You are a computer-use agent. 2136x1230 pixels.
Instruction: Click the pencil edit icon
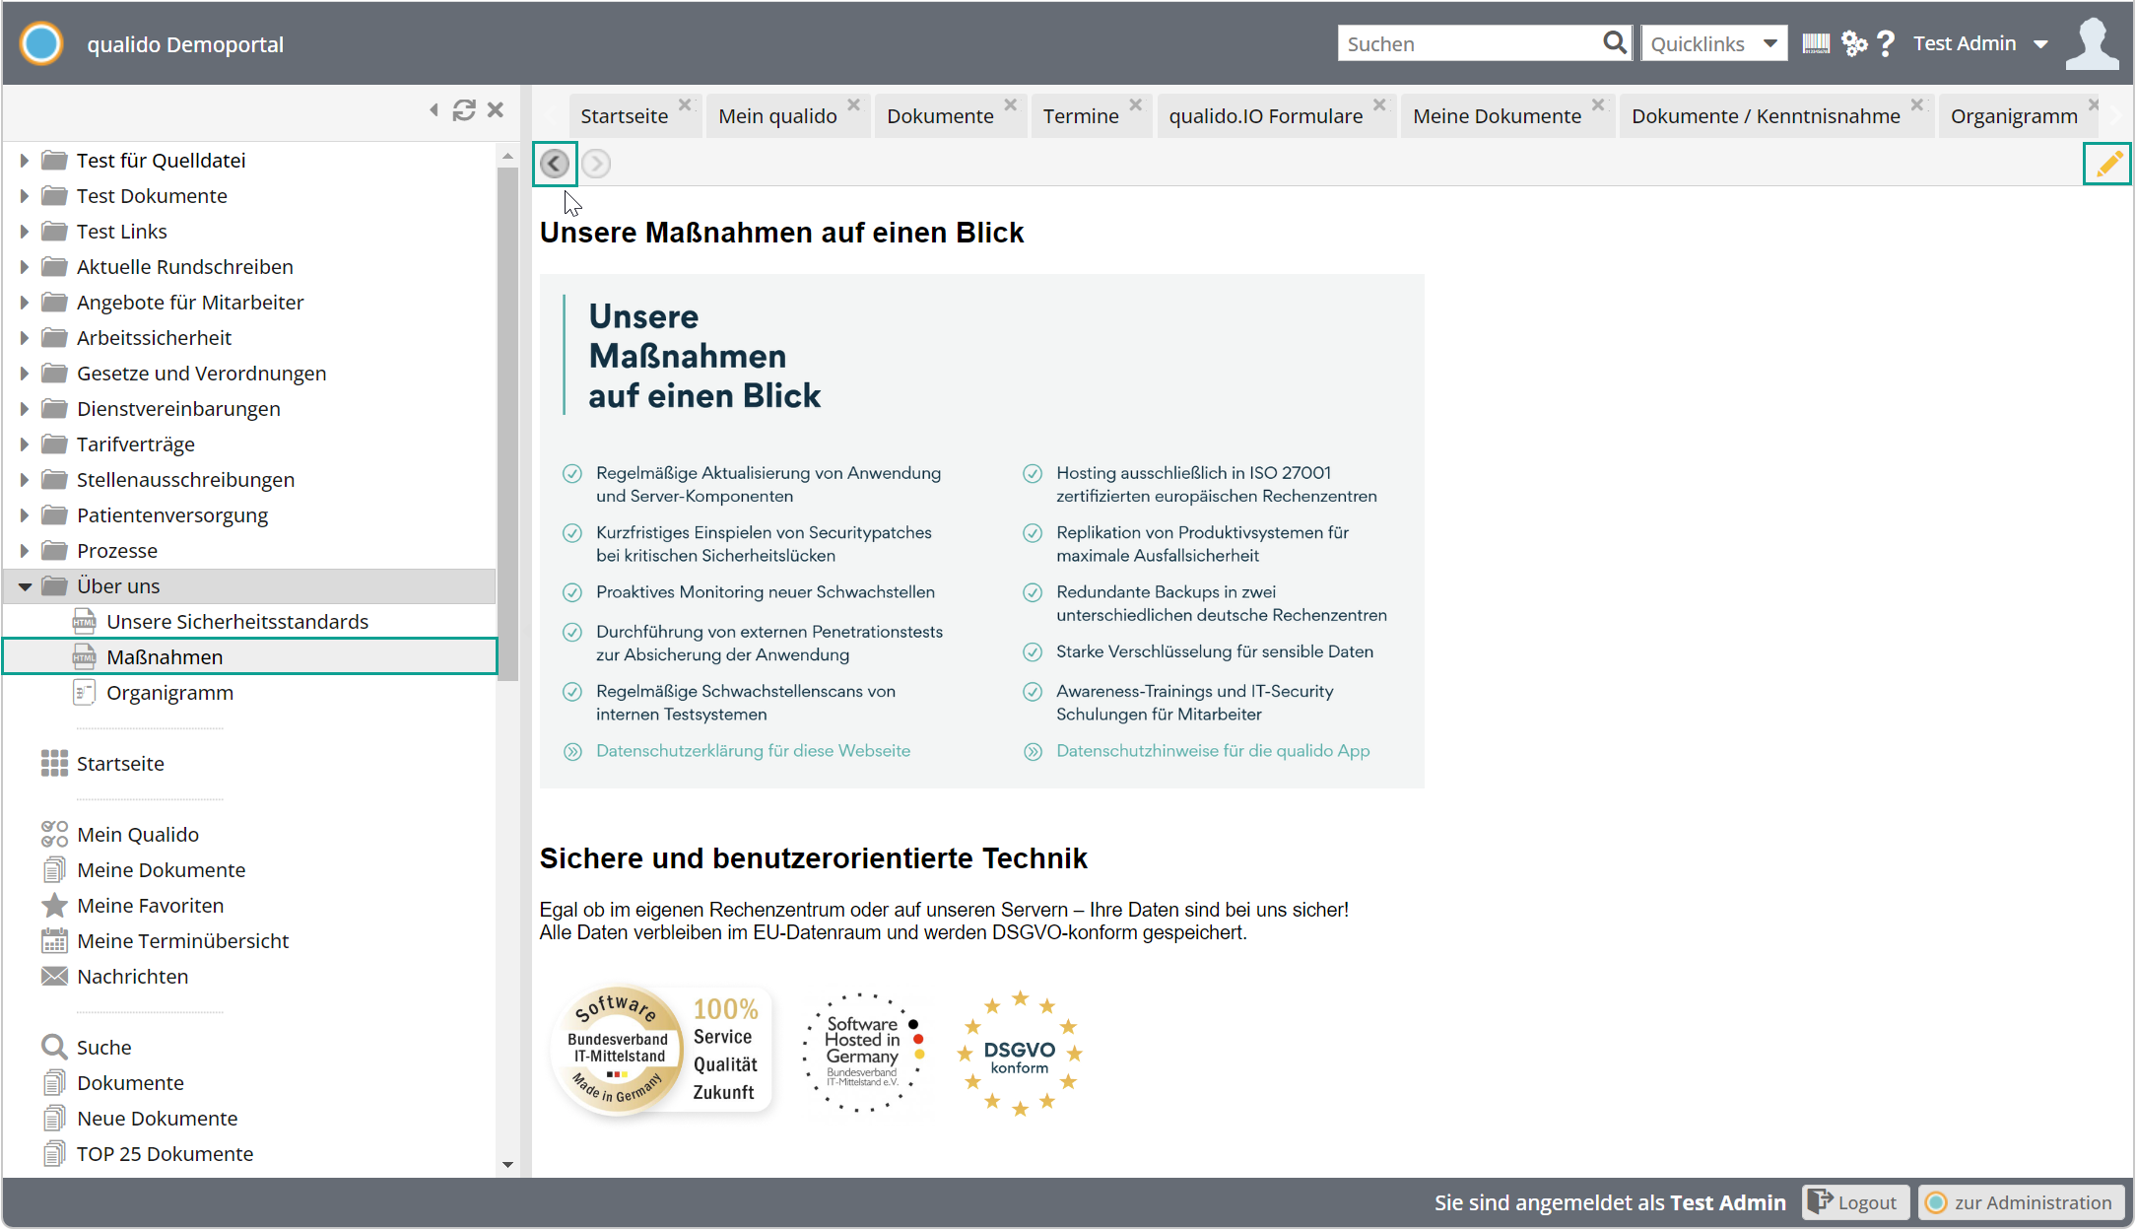click(x=2108, y=164)
